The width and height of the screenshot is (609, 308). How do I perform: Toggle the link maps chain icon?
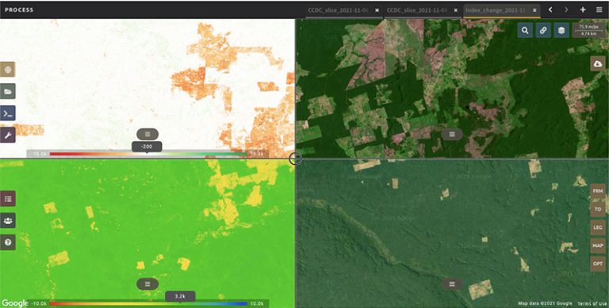coord(543,30)
